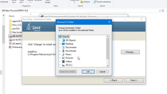The height and width of the screenshot is (94, 167).
Task: Select the 'Downloads' tree label
Action: click(71, 51)
